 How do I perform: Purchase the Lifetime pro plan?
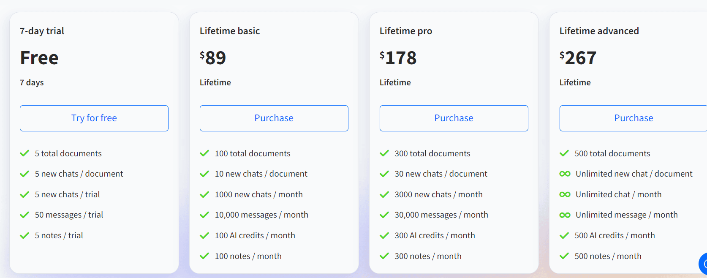coord(454,118)
